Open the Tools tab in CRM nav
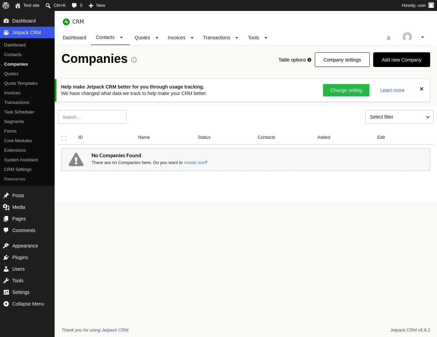The width and height of the screenshot is (437, 337). coord(253,38)
